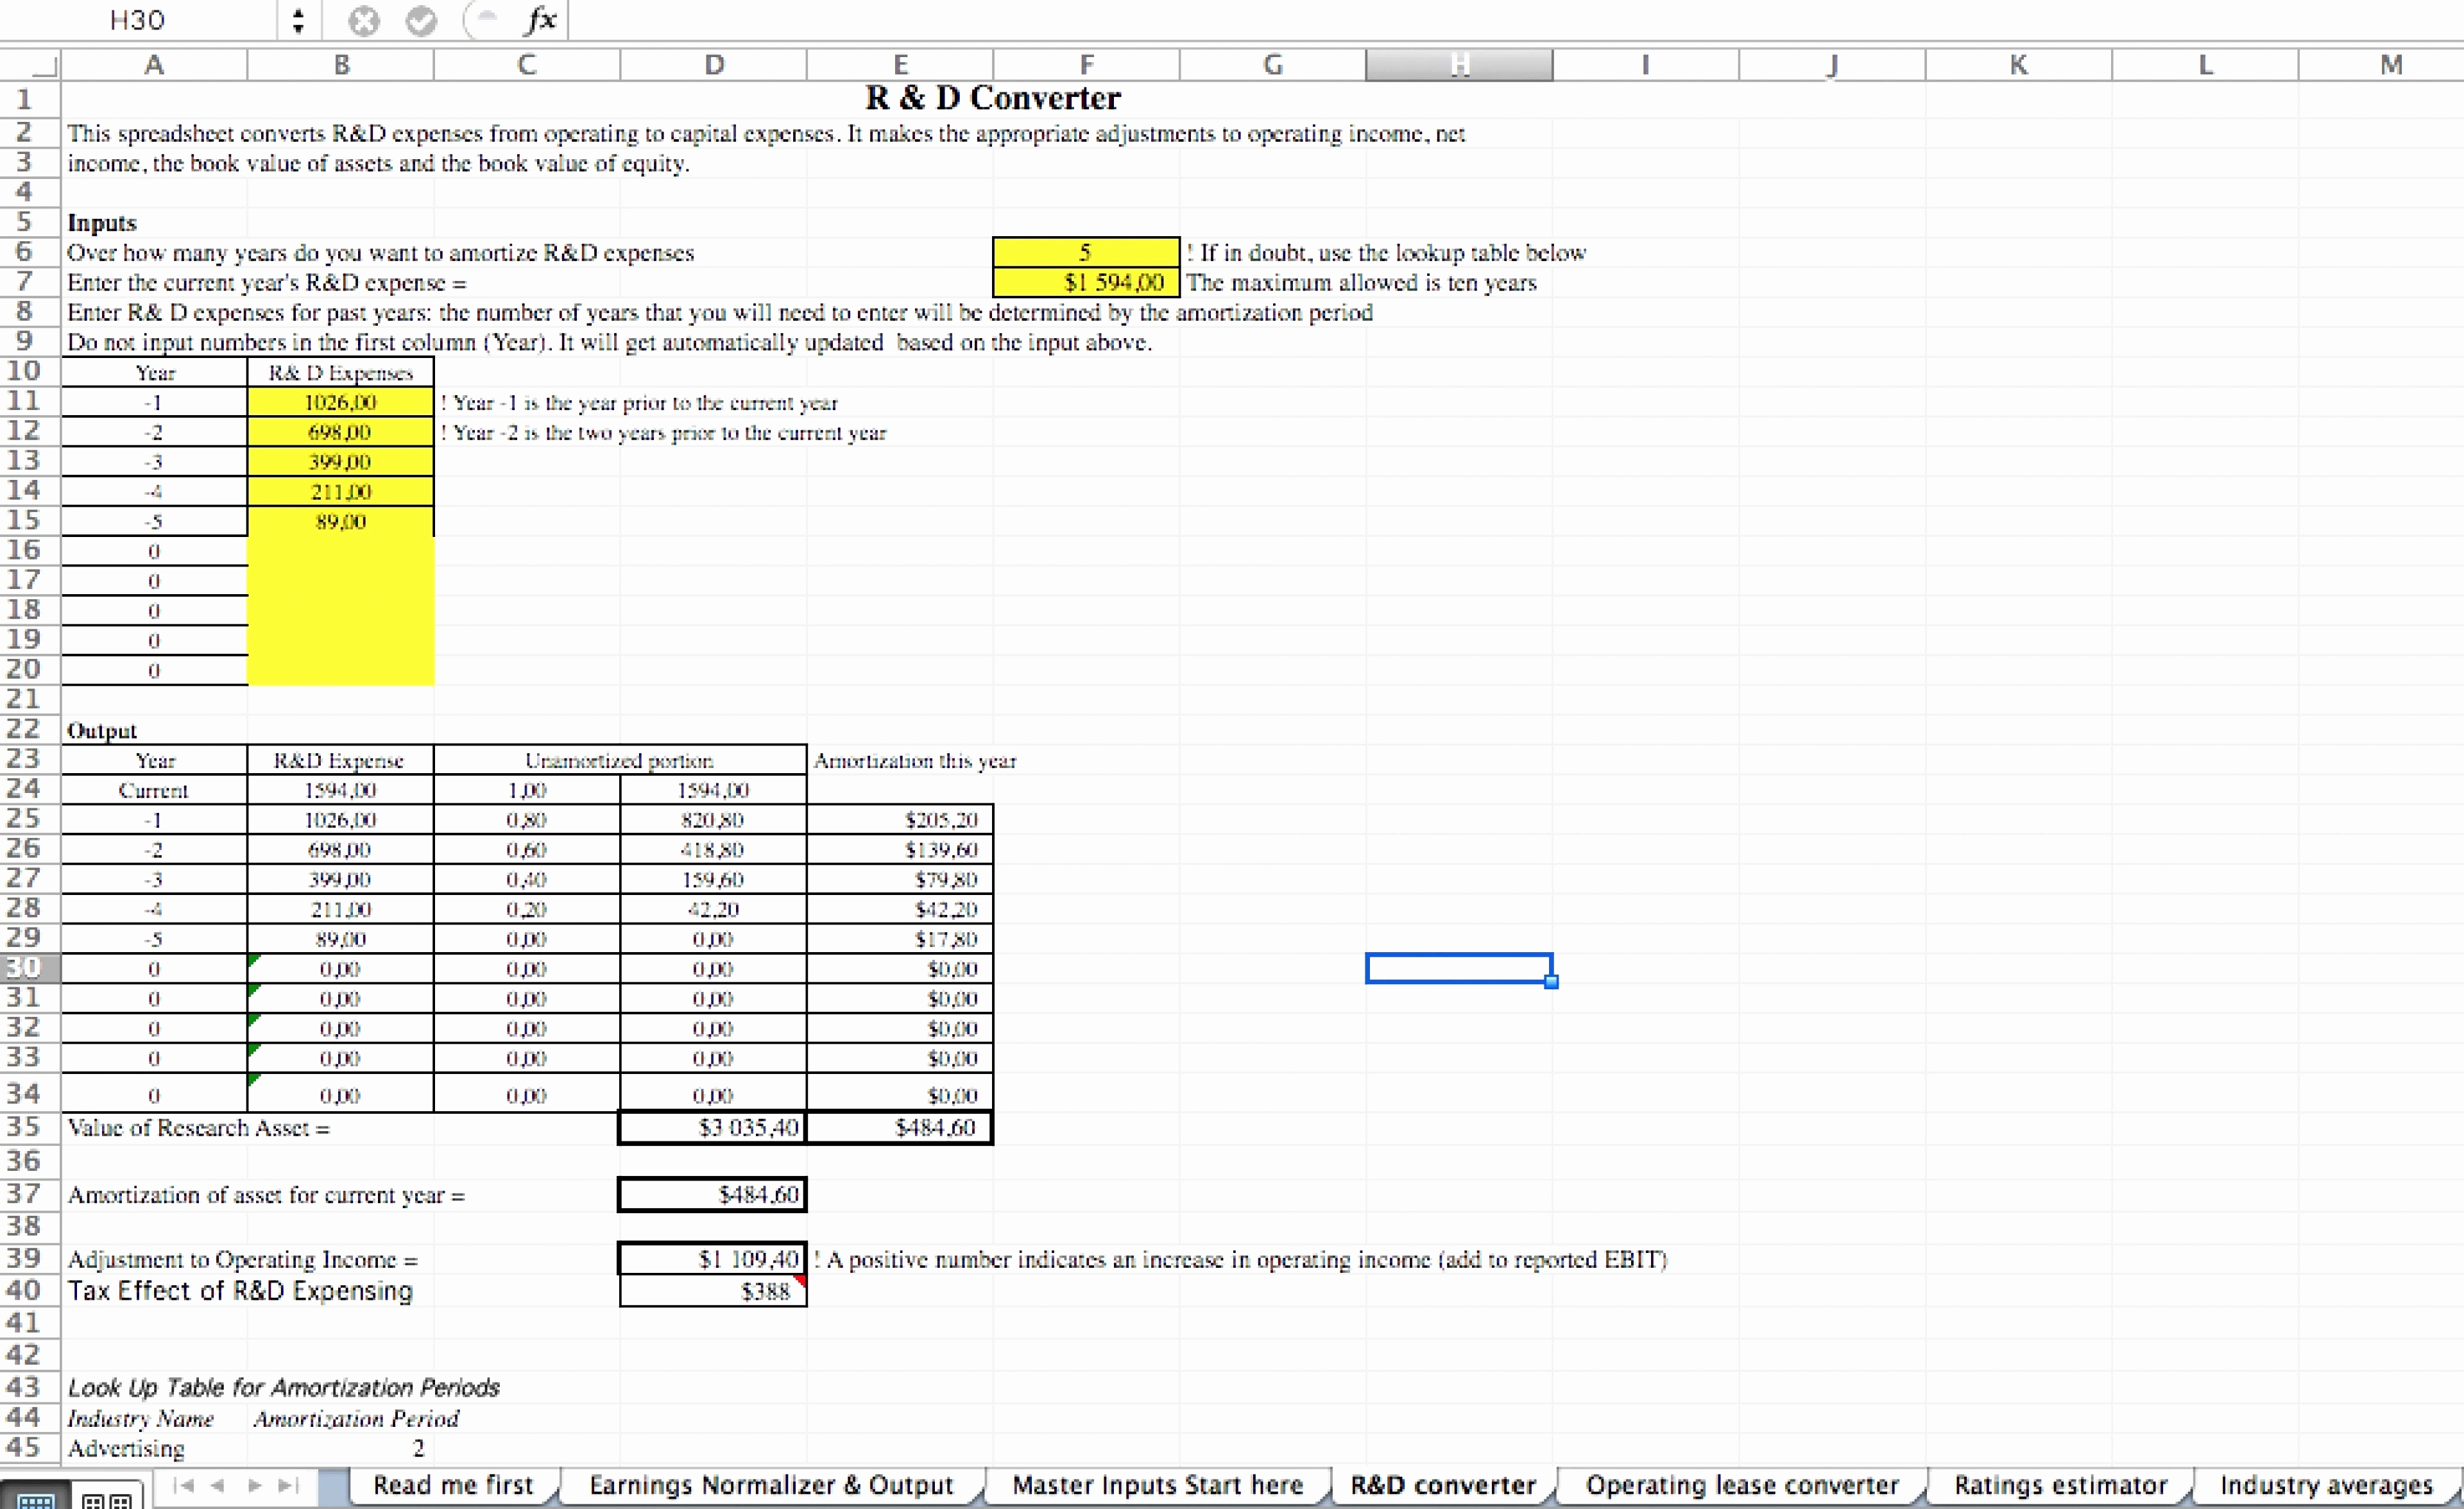Image resolution: width=2464 pixels, height=1509 pixels.
Task: Select row 35 header
Action: point(24,1127)
